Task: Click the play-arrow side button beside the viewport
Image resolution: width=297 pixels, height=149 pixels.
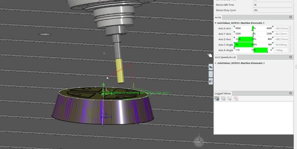Action: click(211, 67)
